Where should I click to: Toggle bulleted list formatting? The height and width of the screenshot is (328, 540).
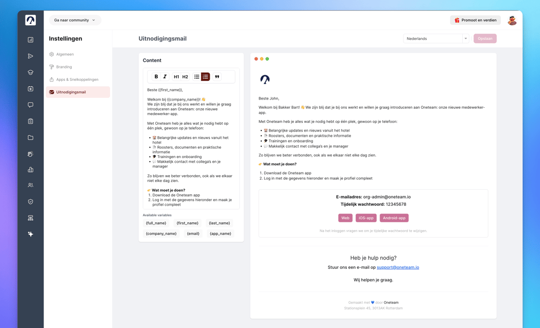[197, 77]
